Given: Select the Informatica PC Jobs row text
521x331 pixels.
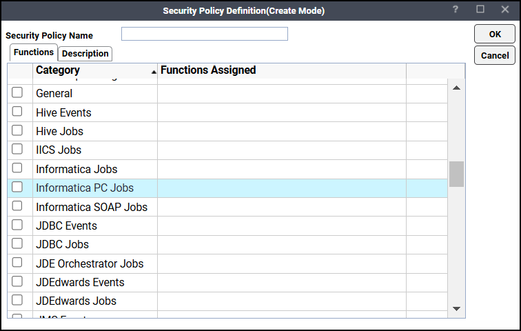Looking at the screenshot, I should (x=85, y=188).
